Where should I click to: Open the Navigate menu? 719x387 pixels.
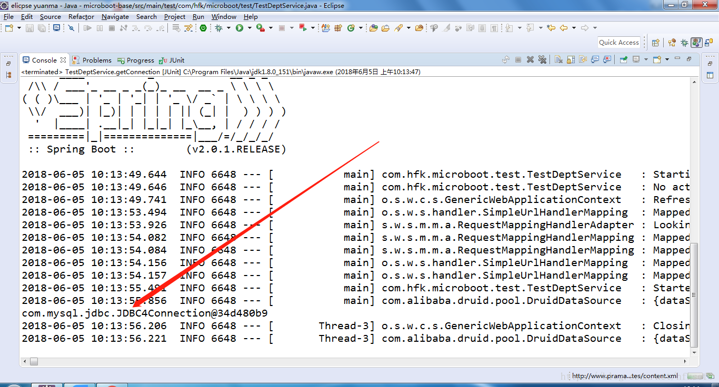click(115, 16)
